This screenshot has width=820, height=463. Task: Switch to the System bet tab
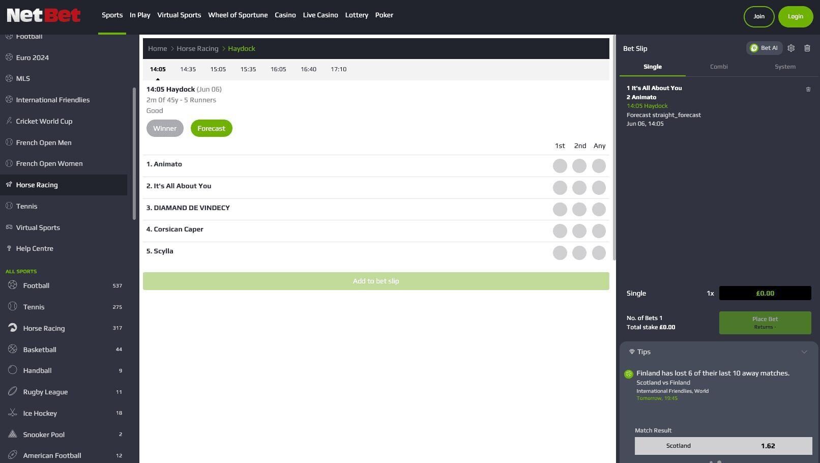click(x=785, y=67)
